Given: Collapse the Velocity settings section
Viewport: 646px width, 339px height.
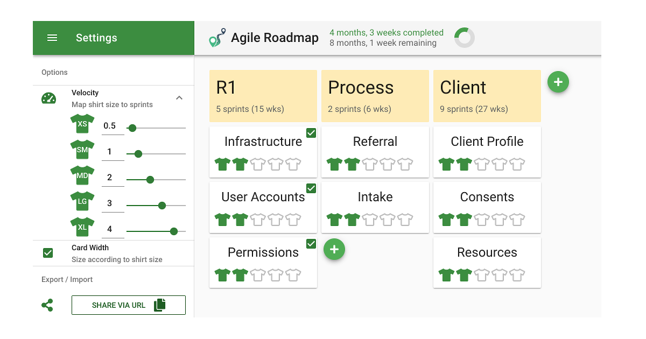Looking at the screenshot, I should click(x=179, y=98).
